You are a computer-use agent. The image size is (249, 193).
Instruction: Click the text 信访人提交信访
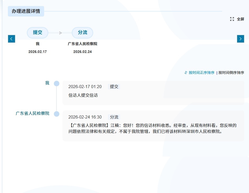(x=83, y=95)
